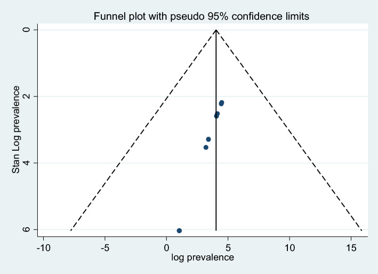Select the topmost cluster of data points
The height and width of the screenshot is (274, 378).
[221, 103]
